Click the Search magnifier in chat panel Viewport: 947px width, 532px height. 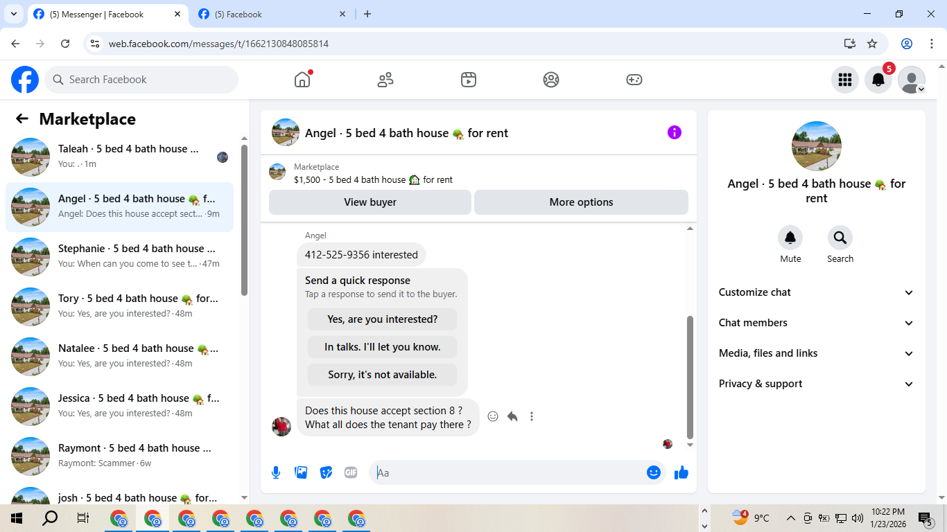(x=840, y=238)
